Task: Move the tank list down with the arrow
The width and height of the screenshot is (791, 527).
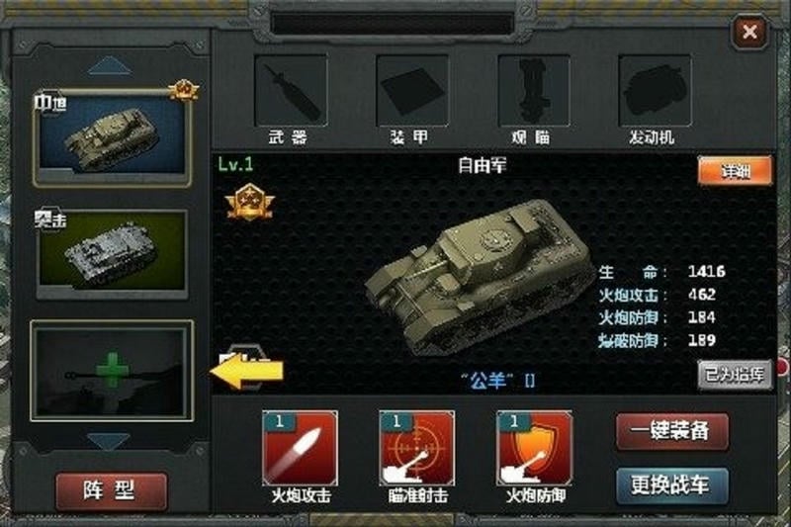Action: tap(109, 441)
